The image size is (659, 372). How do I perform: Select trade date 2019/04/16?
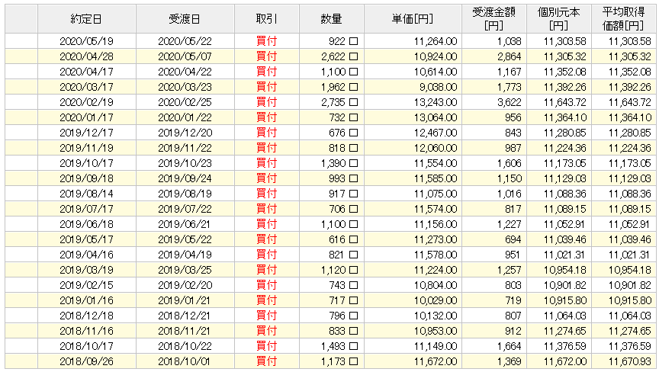[87, 255]
